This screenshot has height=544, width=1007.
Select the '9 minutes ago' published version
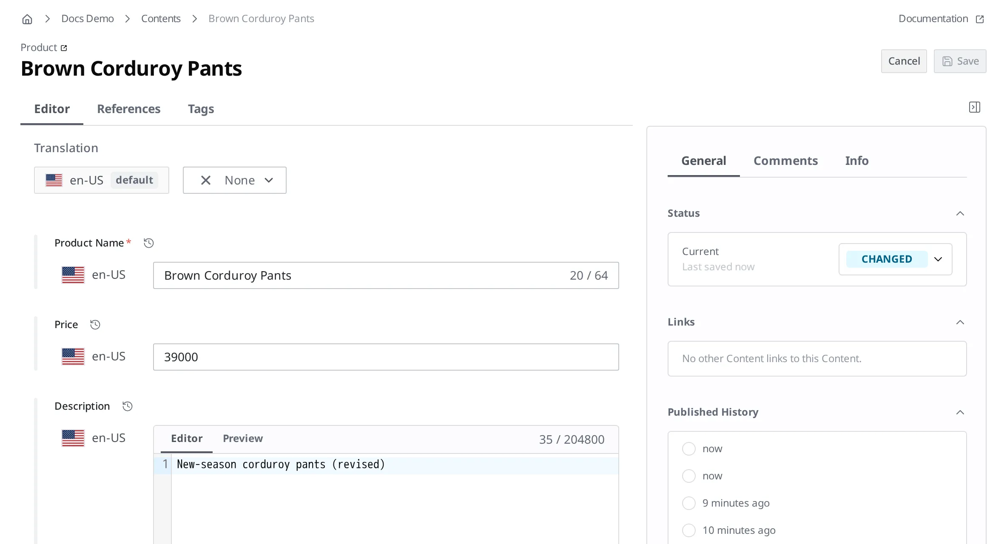[688, 503]
